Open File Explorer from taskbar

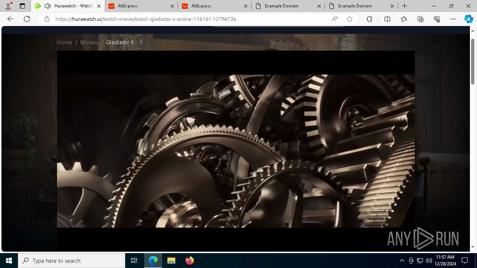point(171,261)
